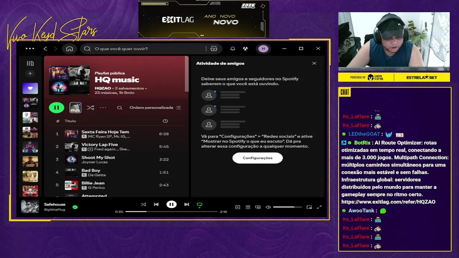459x258 pixels.
Task: Create a playlist with plus button
Action: coord(30,73)
